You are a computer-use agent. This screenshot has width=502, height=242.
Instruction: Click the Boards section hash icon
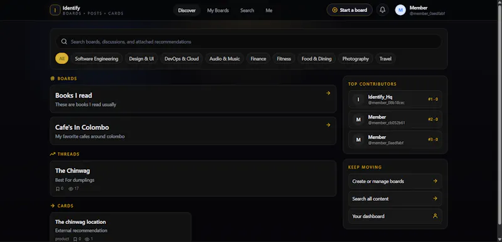click(x=53, y=78)
